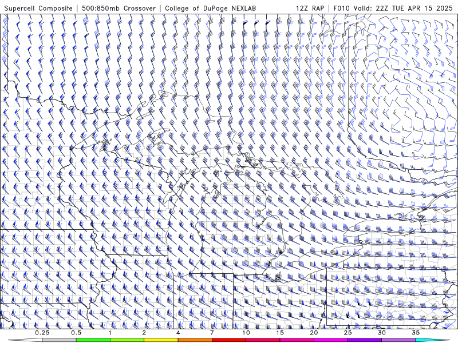
Task: Select the crimson 10–15 legend color segment
Action: point(263,340)
